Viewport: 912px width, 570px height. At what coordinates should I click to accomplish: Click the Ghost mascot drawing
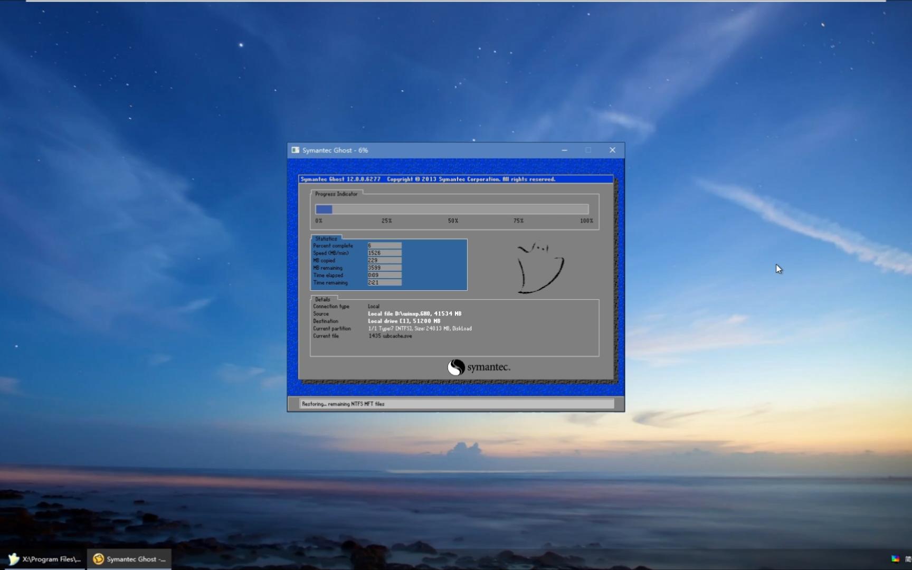pos(540,268)
